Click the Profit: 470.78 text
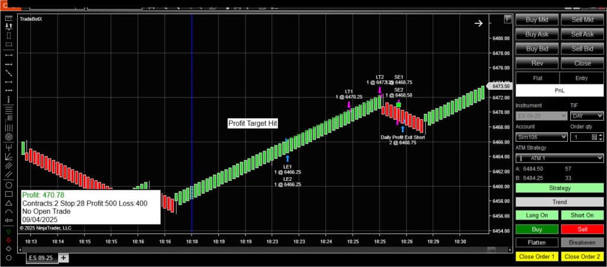The image size is (607, 267). (x=43, y=196)
